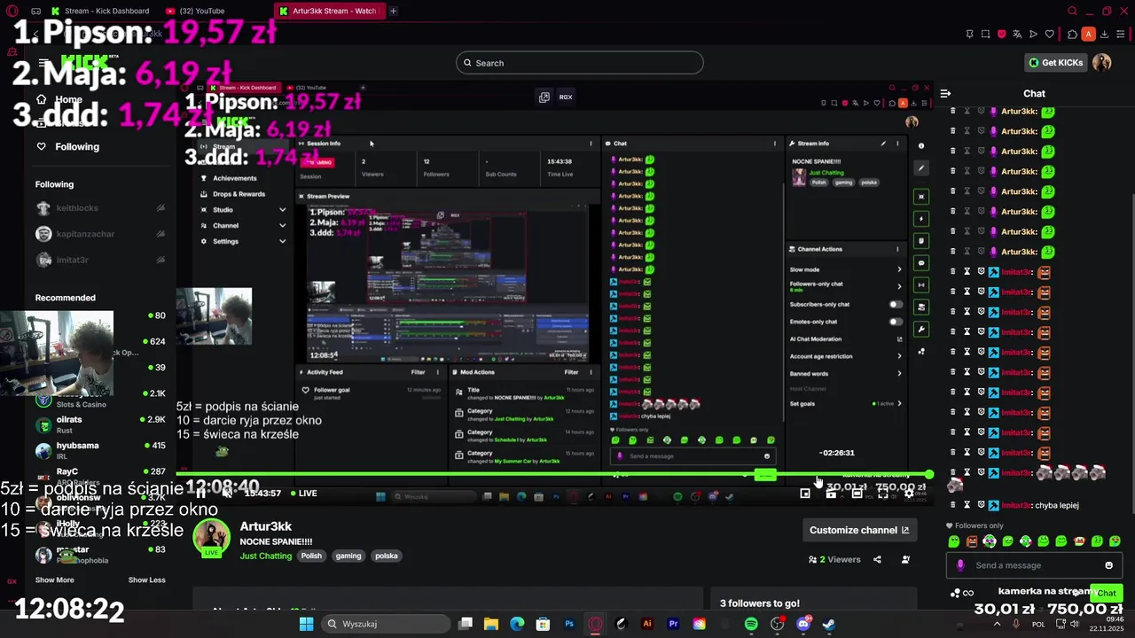Open the Opera GX main menu logo
The image size is (1135, 638).
click(x=12, y=11)
